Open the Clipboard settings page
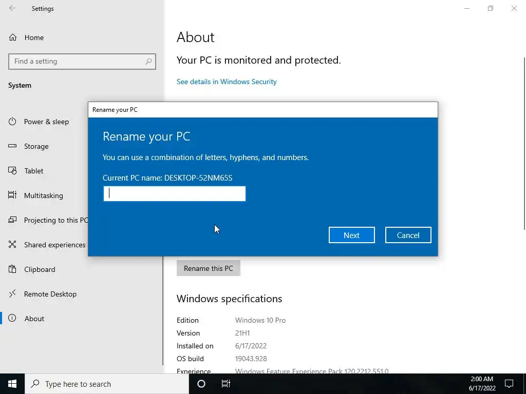The image size is (526, 394). click(40, 269)
